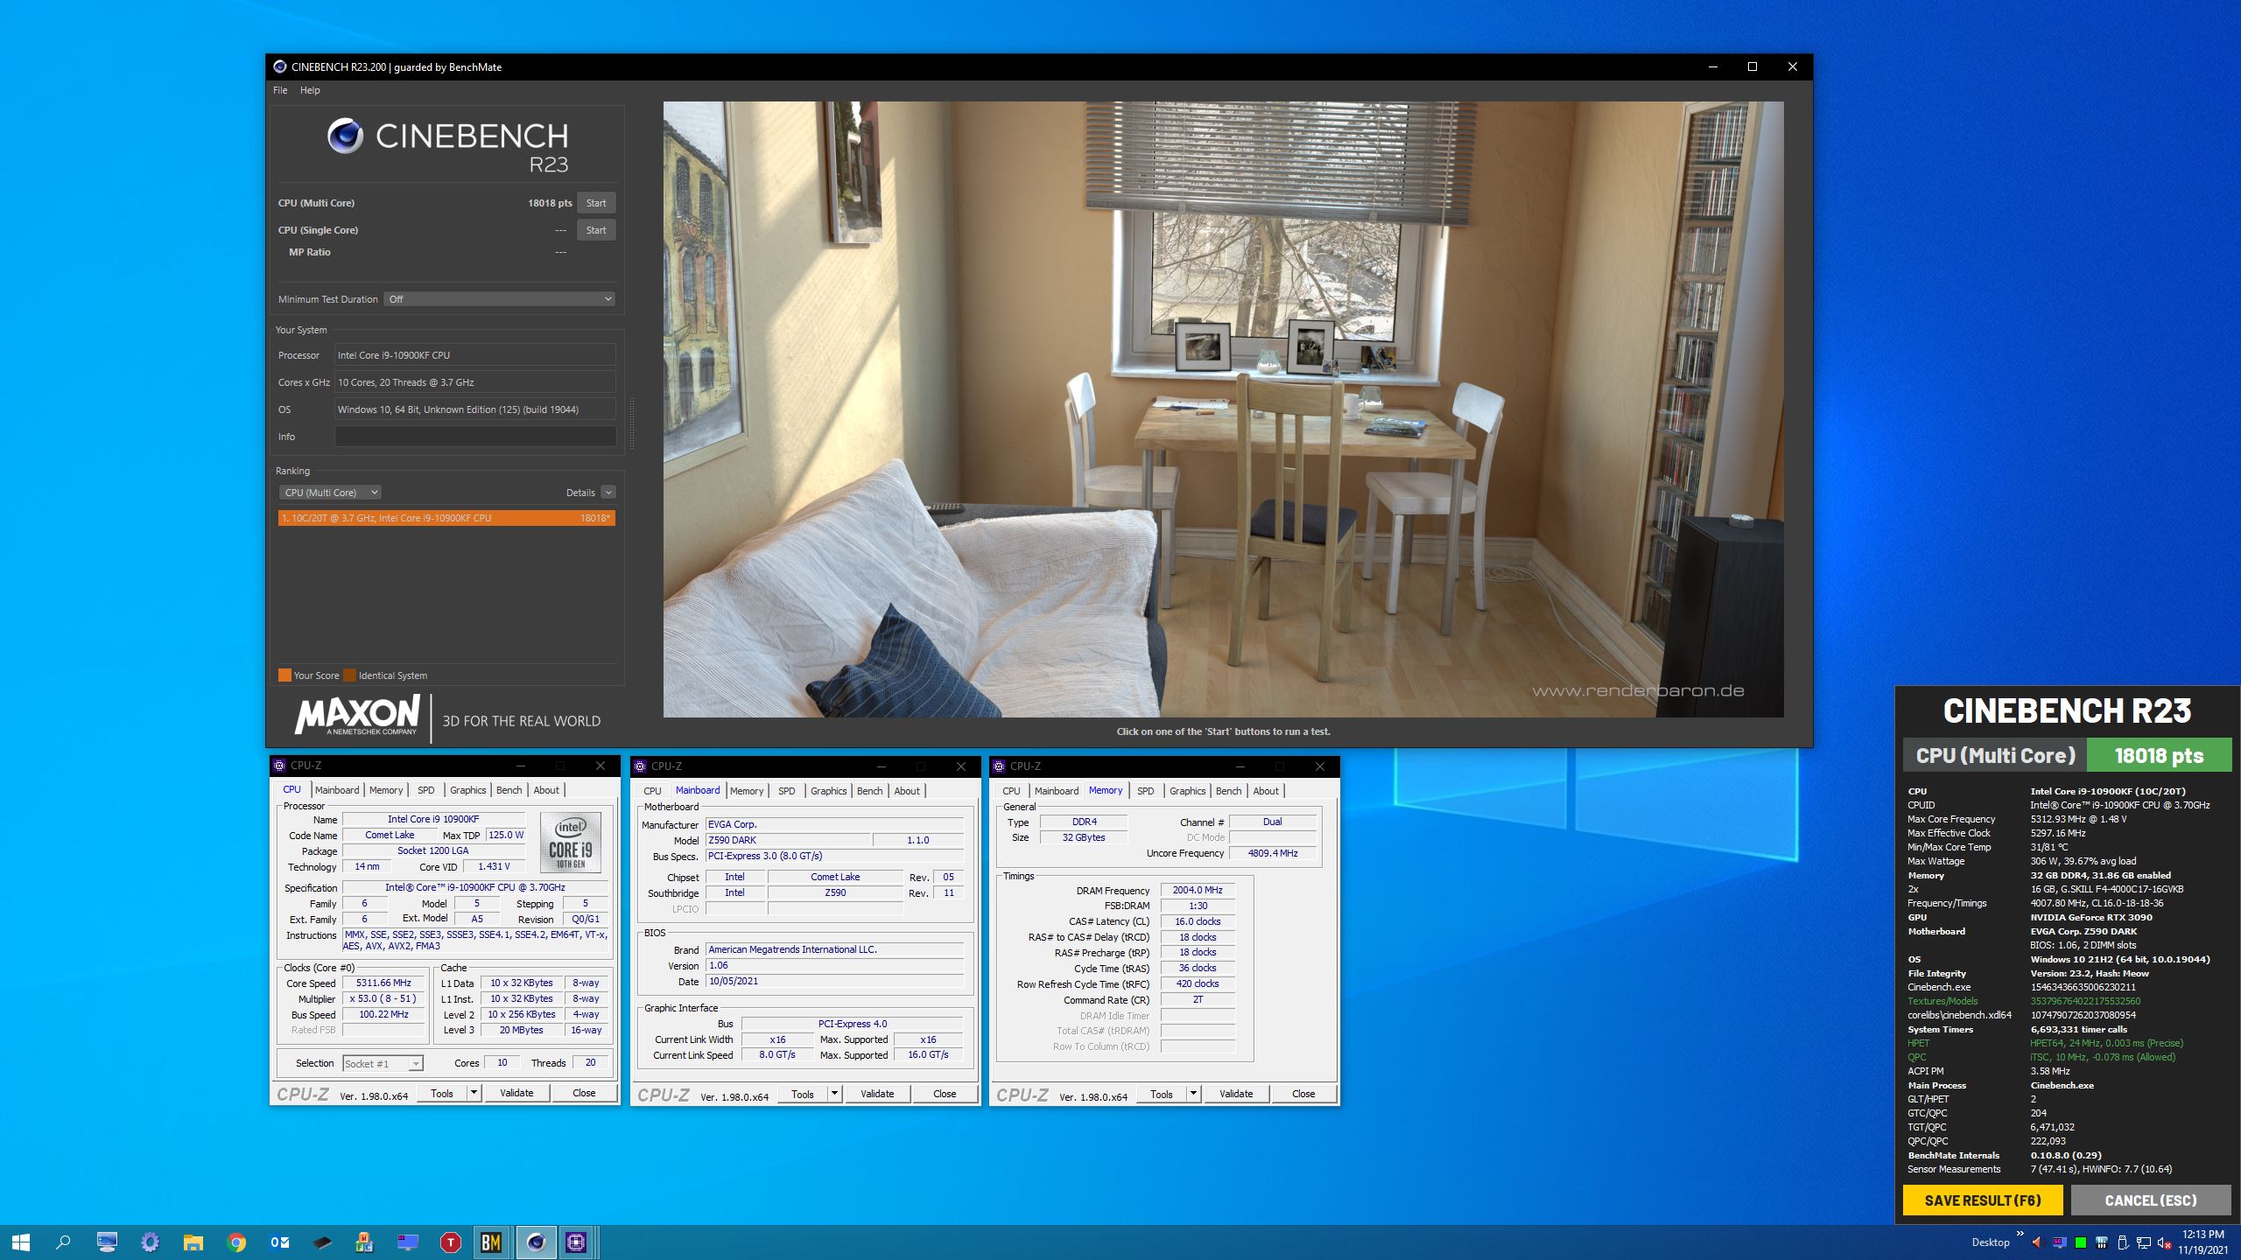Image resolution: width=2241 pixels, height=1260 pixels.
Task: Start the CPU (Single Core) test
Action: (596, 230)
